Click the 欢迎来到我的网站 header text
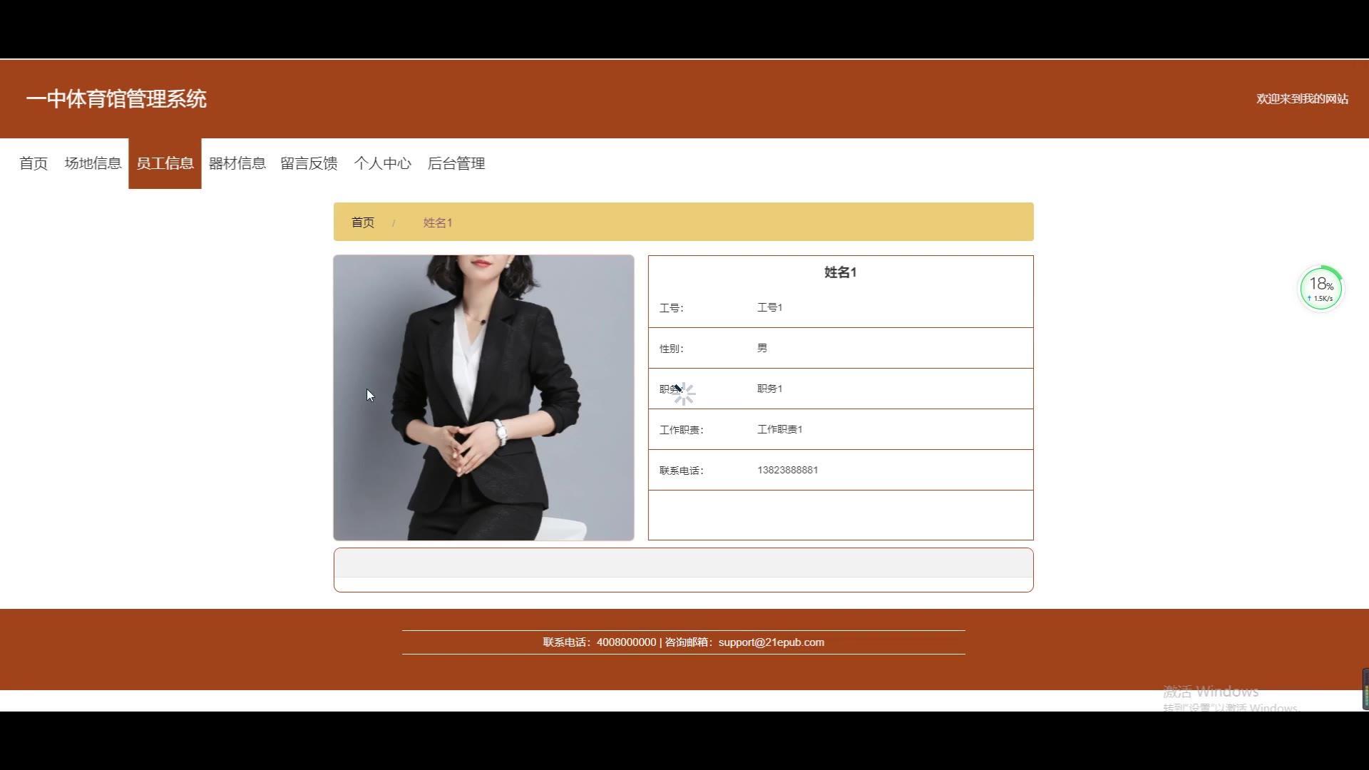Image resolution: width=1369 pixels, height=770 pixels. [x=1301, y=99]
